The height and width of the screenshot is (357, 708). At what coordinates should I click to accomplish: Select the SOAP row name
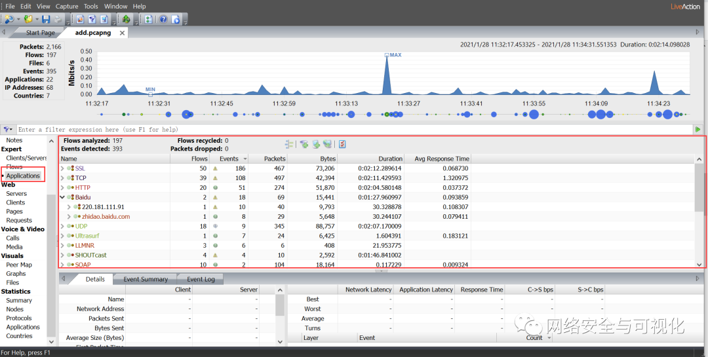[x=83, y=265]
